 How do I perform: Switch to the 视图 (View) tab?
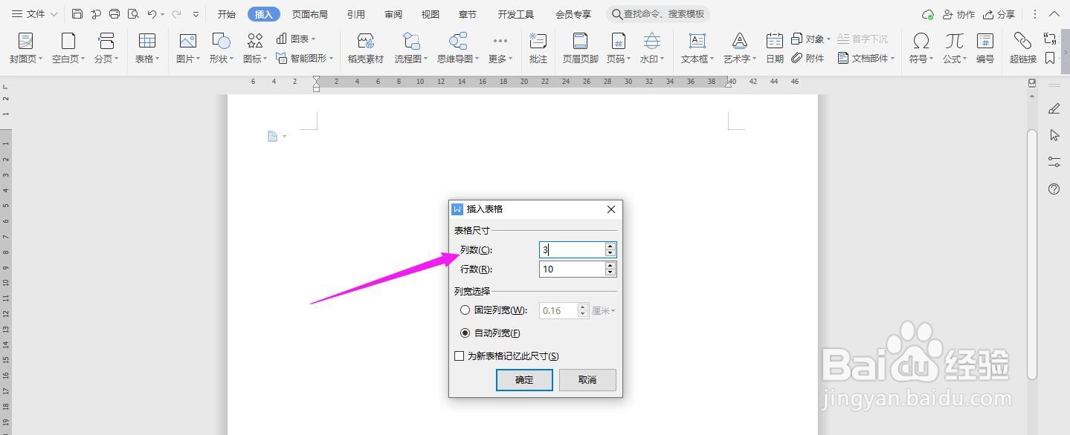pos(430,14)
